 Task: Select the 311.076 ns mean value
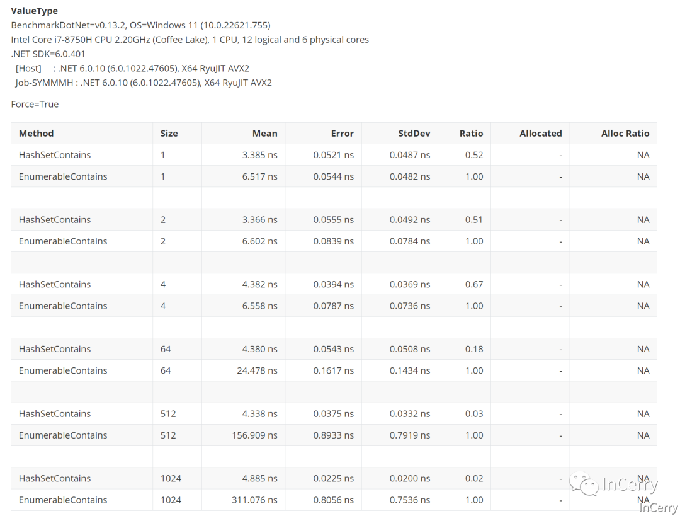254,500
